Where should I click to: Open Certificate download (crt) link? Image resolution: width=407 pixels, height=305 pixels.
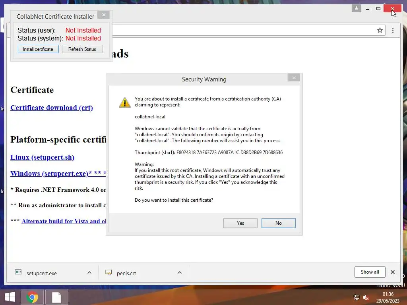pyautogui.click(x=52, y=108)
